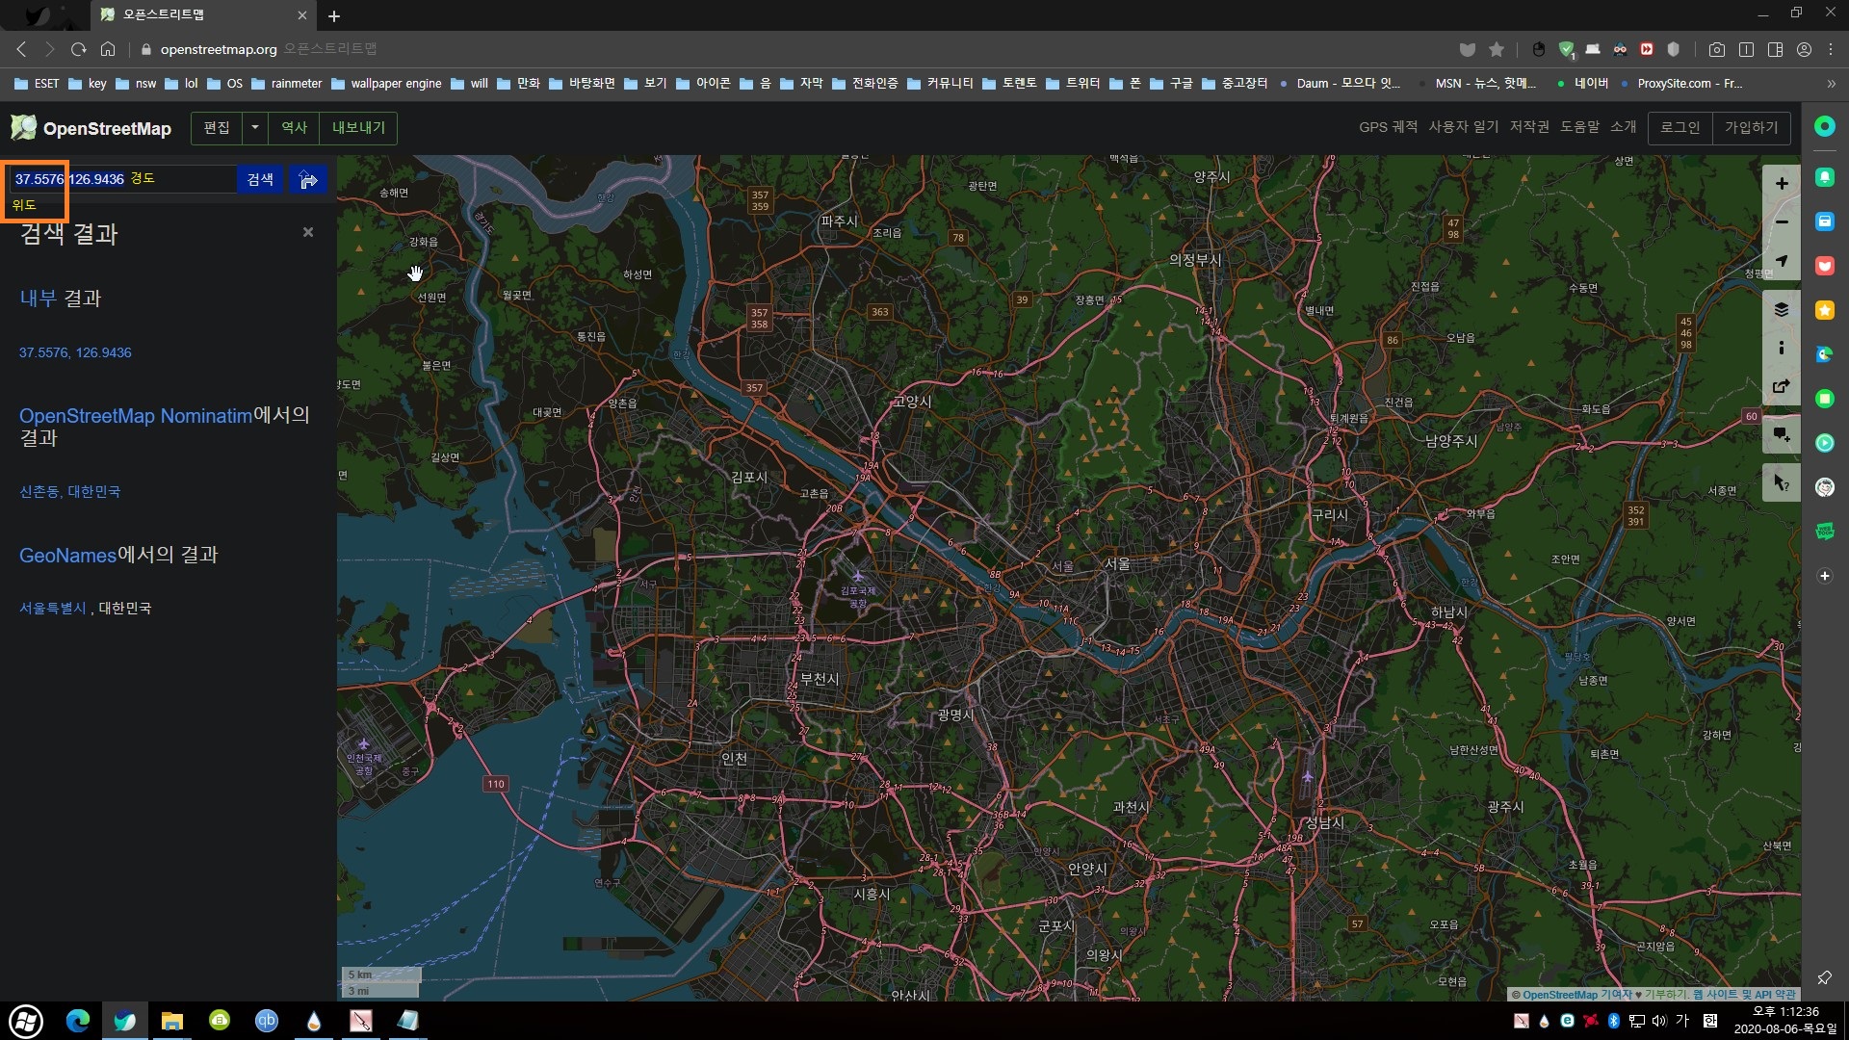The width and height of the screenshot is (1849, 1040).
Task: Expand the edit dropdown arrow
Action: [255, 127]
